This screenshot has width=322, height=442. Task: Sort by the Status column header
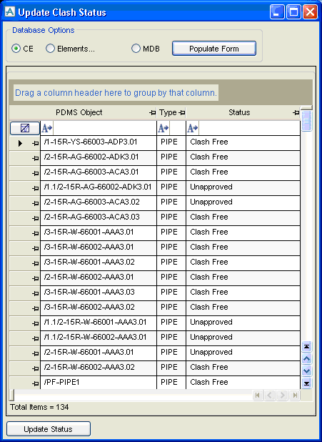click(239, 112)
